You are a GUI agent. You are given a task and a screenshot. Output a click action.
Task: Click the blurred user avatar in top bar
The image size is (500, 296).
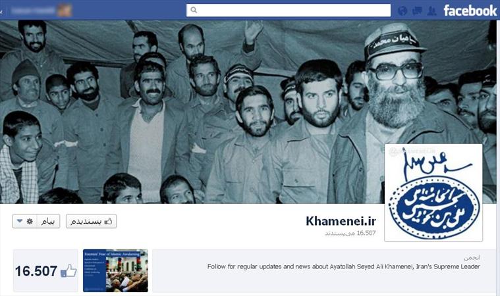65,10
